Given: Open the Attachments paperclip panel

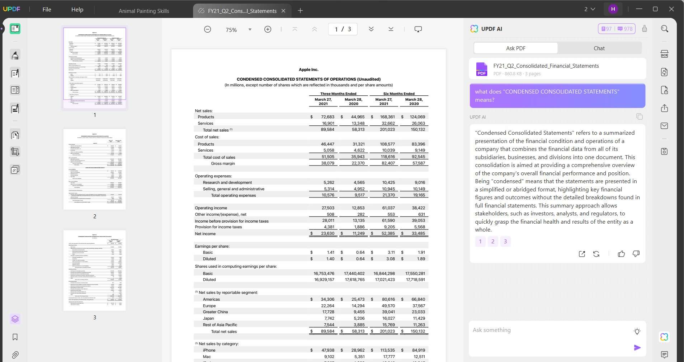Looking at the screenshot, I should coord(15,355).
